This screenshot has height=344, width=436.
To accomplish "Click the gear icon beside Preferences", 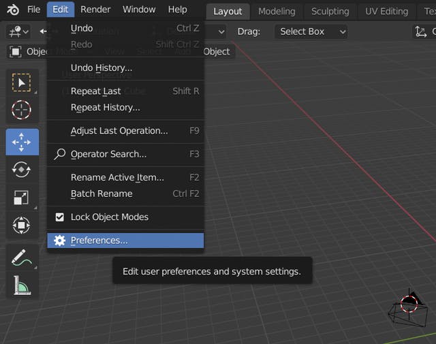I will [x=59, y=240].
